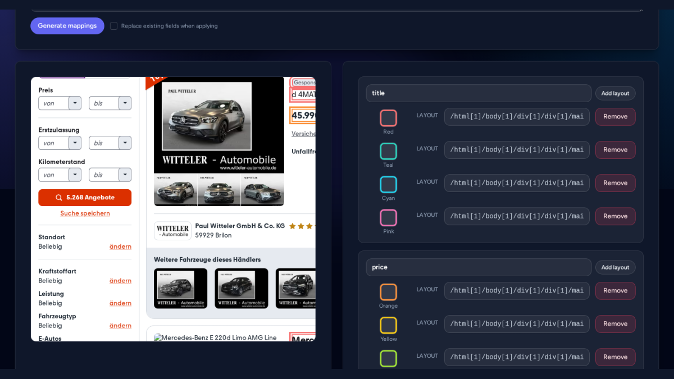Open the Kilometerstand bis dropdown
This screenshot has width=674, height=379.
(110, 175)
